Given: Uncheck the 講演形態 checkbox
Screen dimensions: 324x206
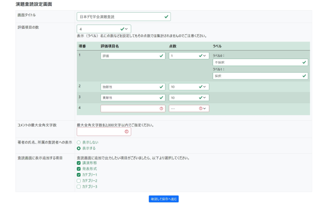Looking at the screenshot, I should [79, 163].
